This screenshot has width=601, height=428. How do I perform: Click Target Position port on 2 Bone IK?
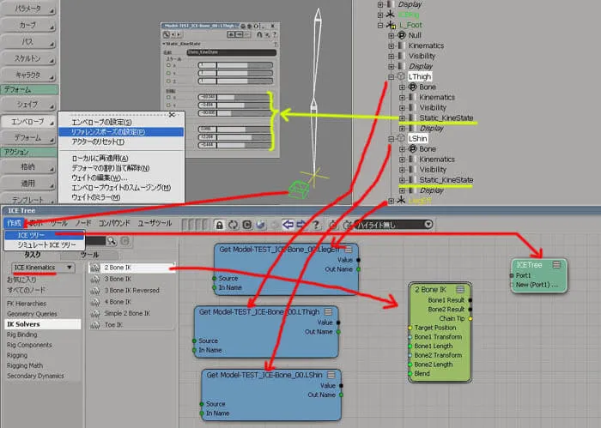click(410, 328)
